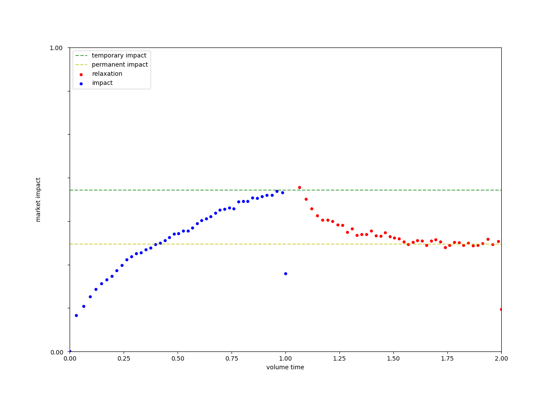Viewport: 557px width, 395px height.
Task: Click the blue impact marker in legend
Action: [x=81, y=84]
